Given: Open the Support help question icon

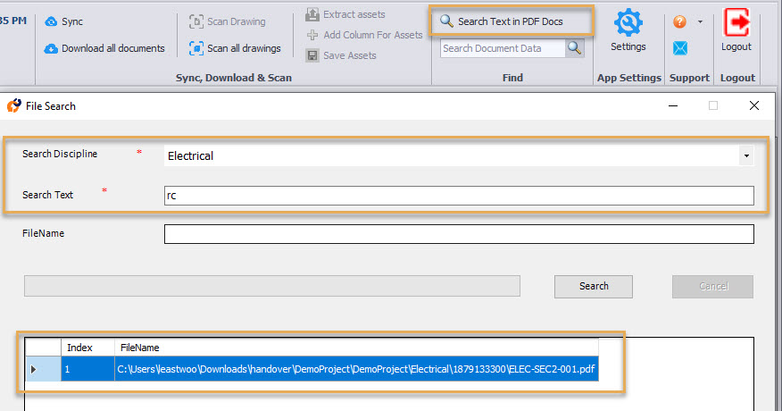Looking at the screenshot, I should pos(680,21).
